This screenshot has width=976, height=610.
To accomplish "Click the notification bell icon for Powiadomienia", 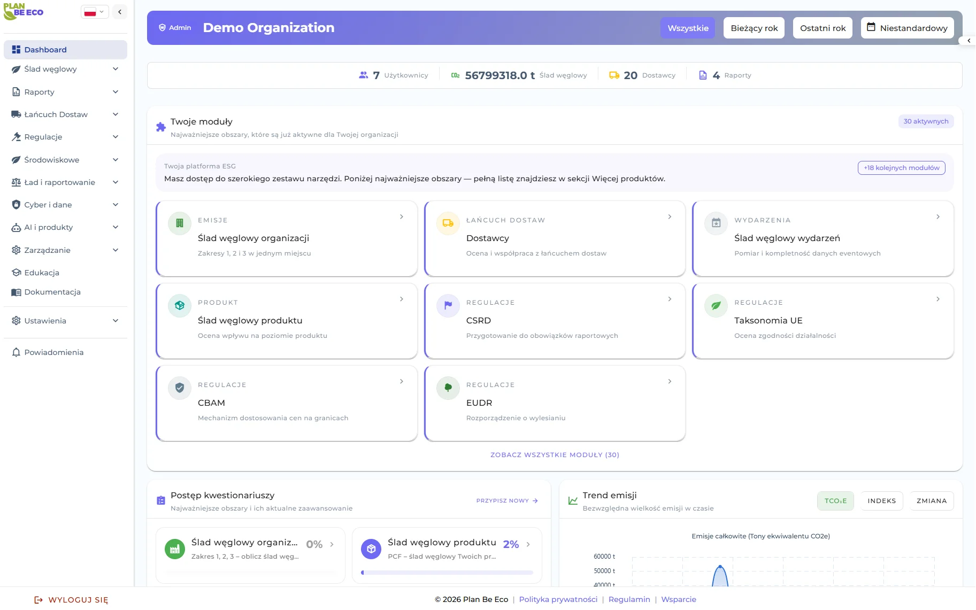I will (x=16, y=352).
